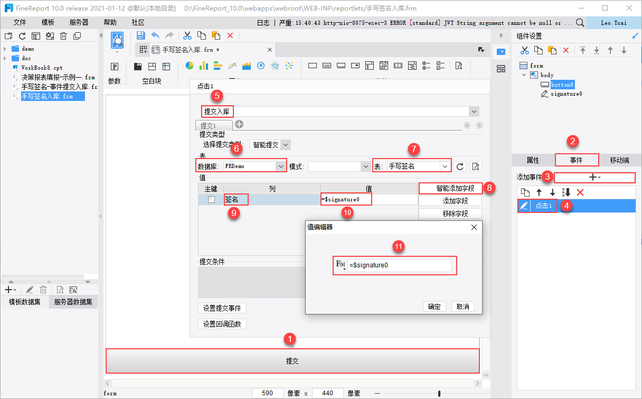Click the Undo arrow icon
Screen dimensions: 642x399
[155, 35]
